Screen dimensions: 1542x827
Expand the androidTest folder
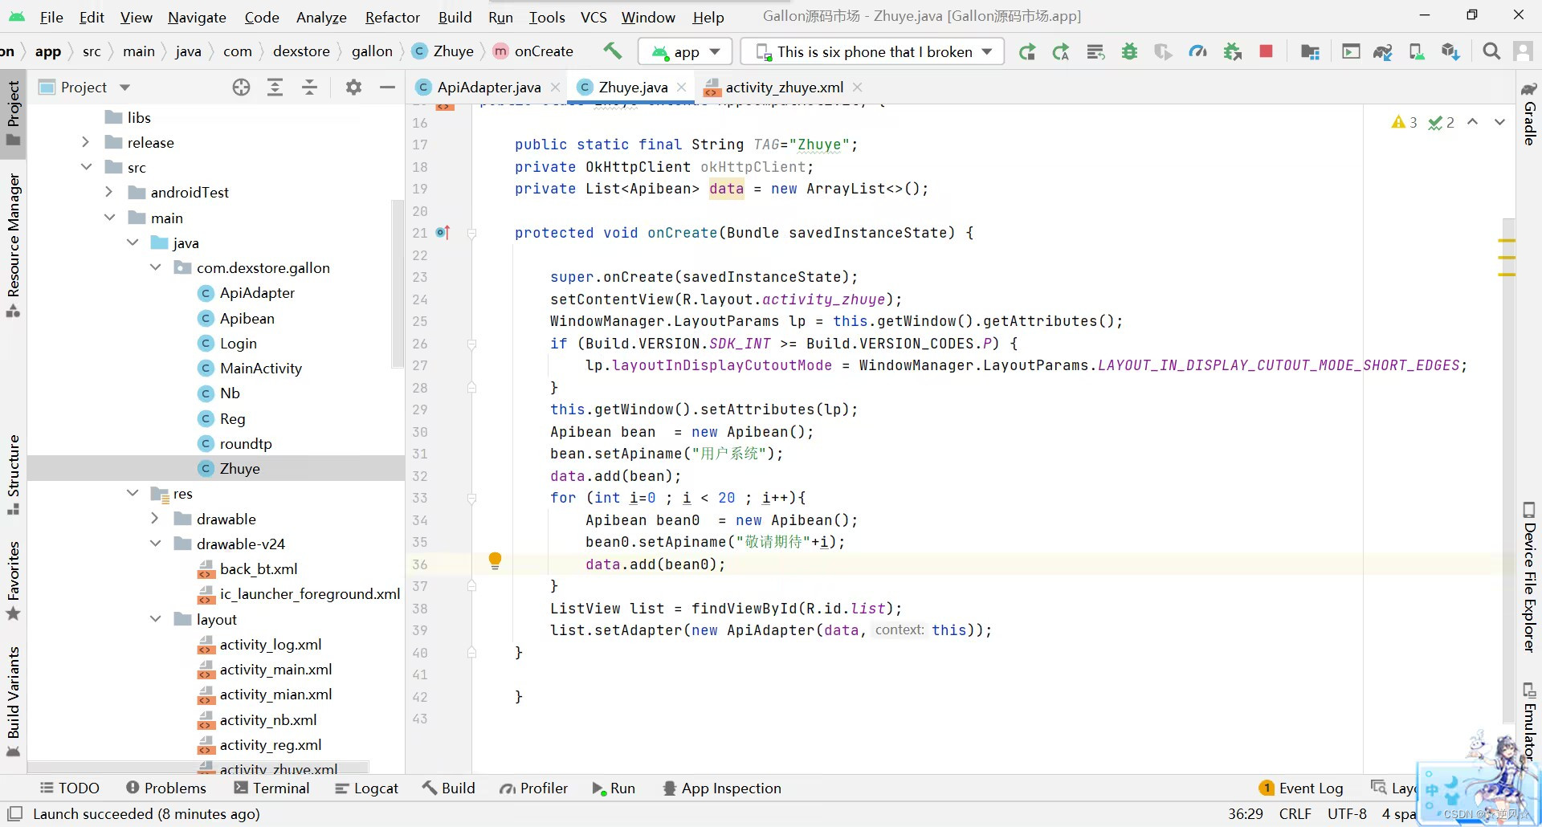(109, 192)
